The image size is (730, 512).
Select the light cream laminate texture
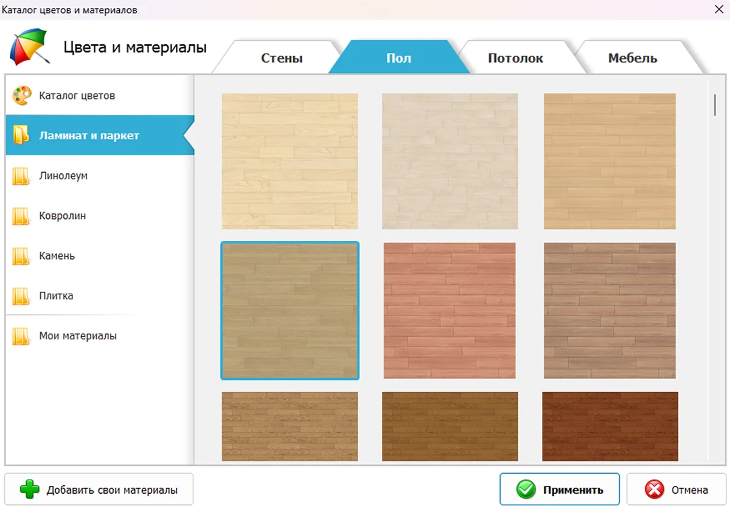coord(290,161)
